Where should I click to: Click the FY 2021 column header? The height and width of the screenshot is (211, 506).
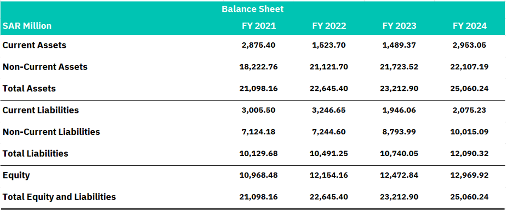coord(258,26)
